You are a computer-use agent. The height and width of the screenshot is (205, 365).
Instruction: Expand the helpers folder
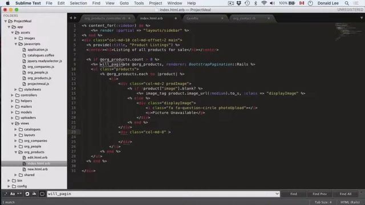[13, 101]
